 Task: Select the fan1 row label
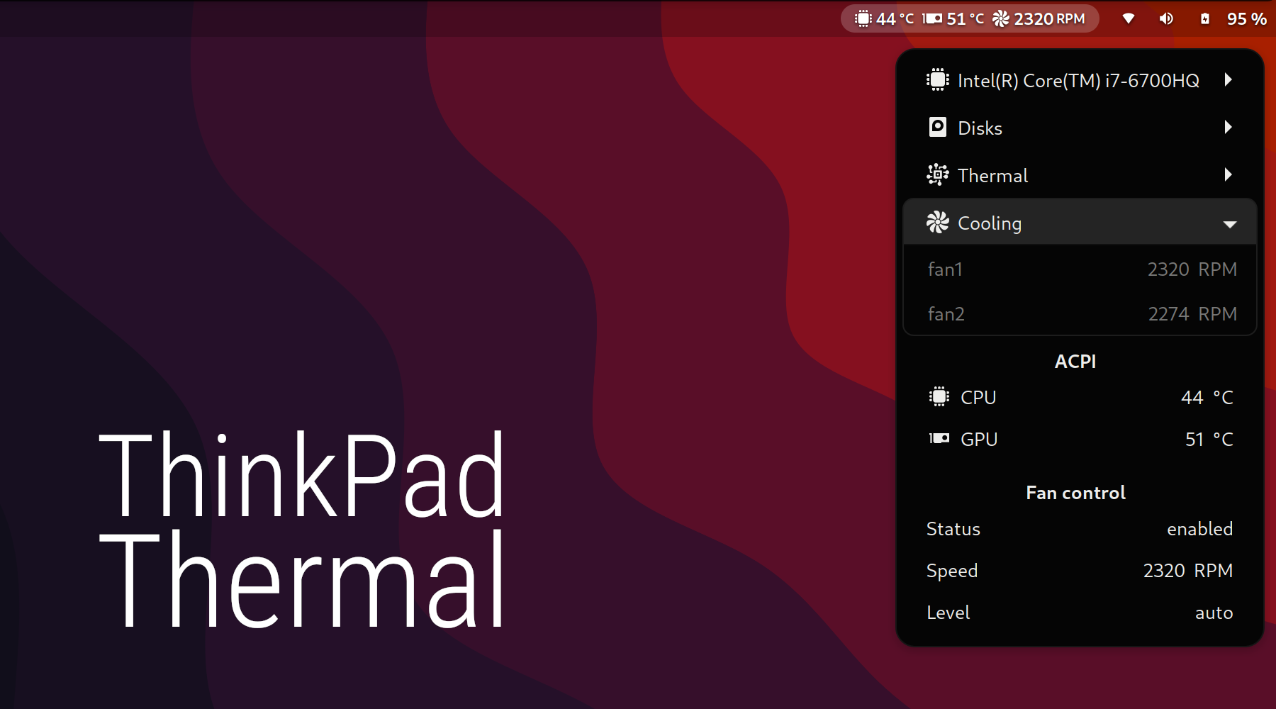coord(945,269)
